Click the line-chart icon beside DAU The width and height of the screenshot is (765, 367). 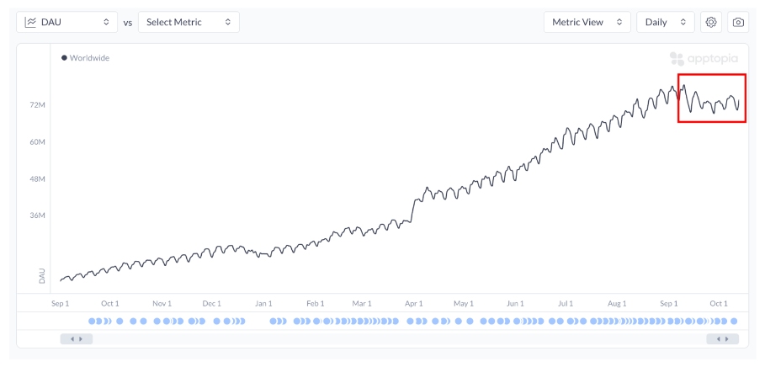[31, 22]
